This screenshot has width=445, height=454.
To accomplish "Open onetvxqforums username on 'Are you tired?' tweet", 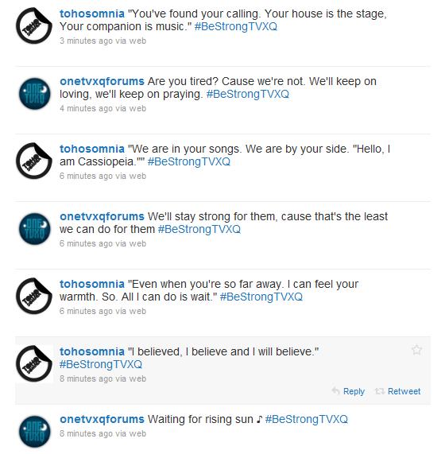I will pyautogui.click(x=102, y=81).
